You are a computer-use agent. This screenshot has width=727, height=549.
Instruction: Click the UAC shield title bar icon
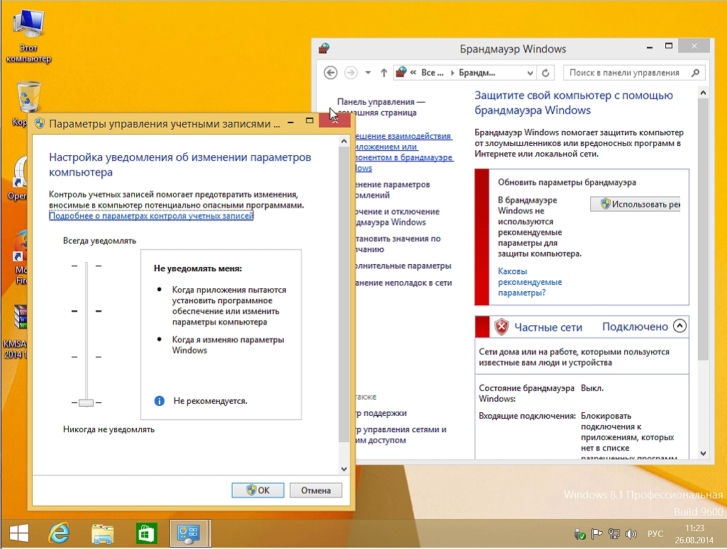click(40, 123)
